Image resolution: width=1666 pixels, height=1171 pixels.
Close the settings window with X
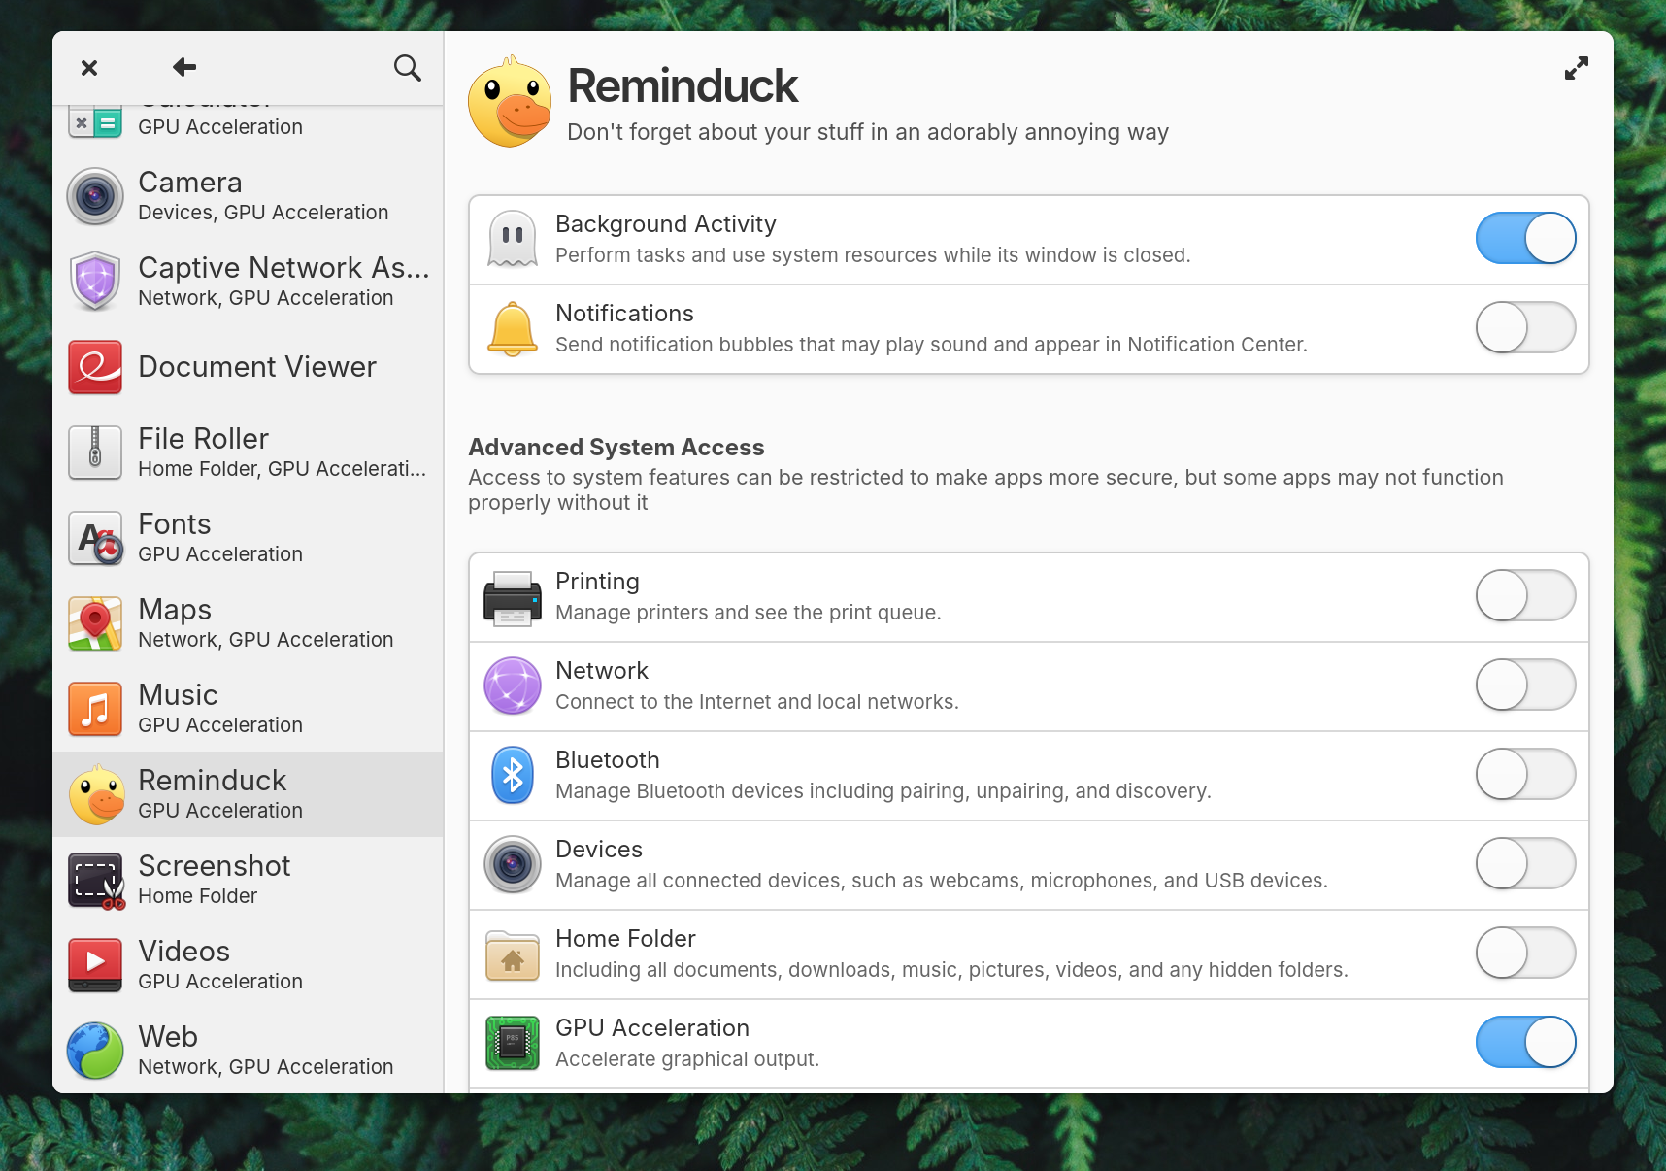coord(89,68)
